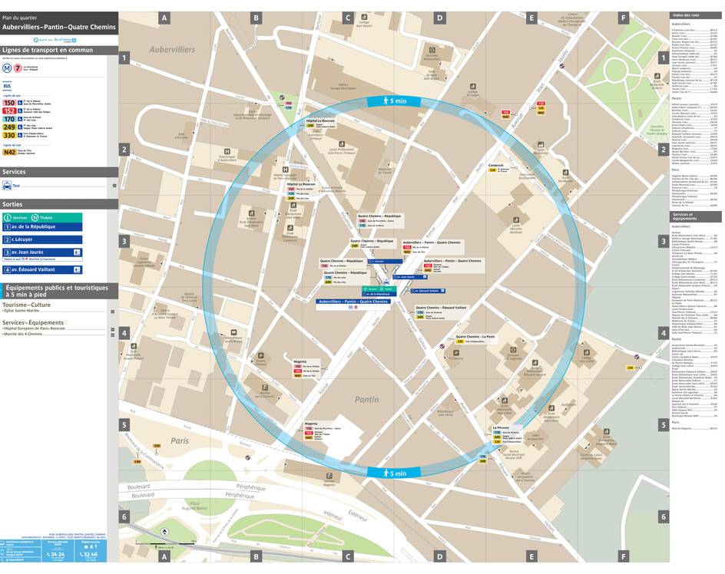Image resolution: width=725 pixels, height=574 pixels.
Task: Click the Services info icon in Sorties
Action: tap(8, 218)
